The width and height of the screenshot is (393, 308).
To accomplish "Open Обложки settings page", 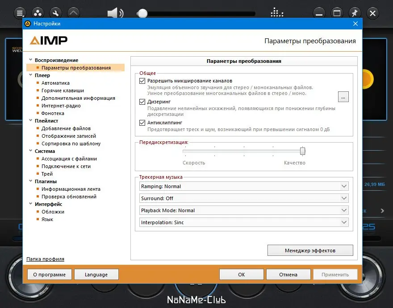I will [53, 212].
